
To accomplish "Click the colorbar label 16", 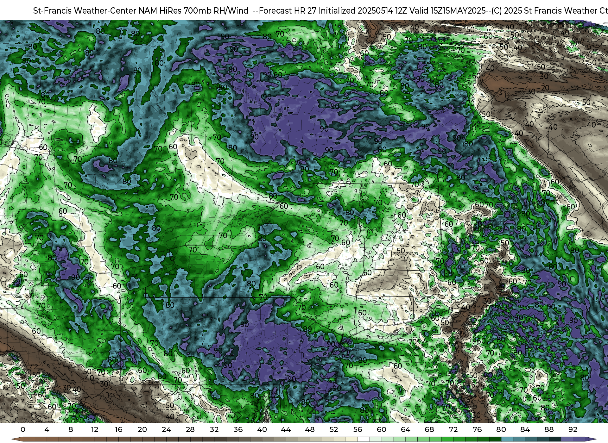I will (x=118, y=429).
